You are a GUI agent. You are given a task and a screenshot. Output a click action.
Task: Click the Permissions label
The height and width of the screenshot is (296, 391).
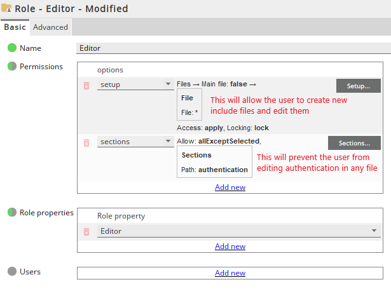[x=41, y=67]
